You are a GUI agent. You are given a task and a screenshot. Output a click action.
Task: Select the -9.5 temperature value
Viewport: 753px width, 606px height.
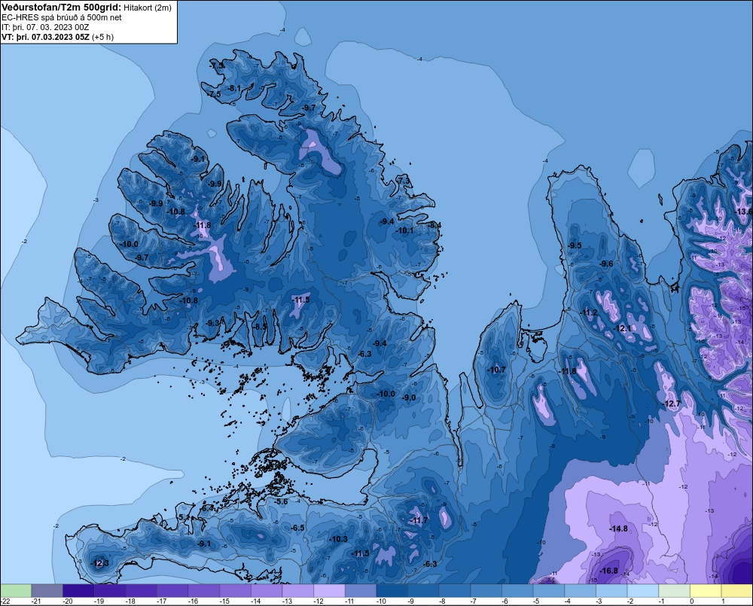[x=575, y=245]
